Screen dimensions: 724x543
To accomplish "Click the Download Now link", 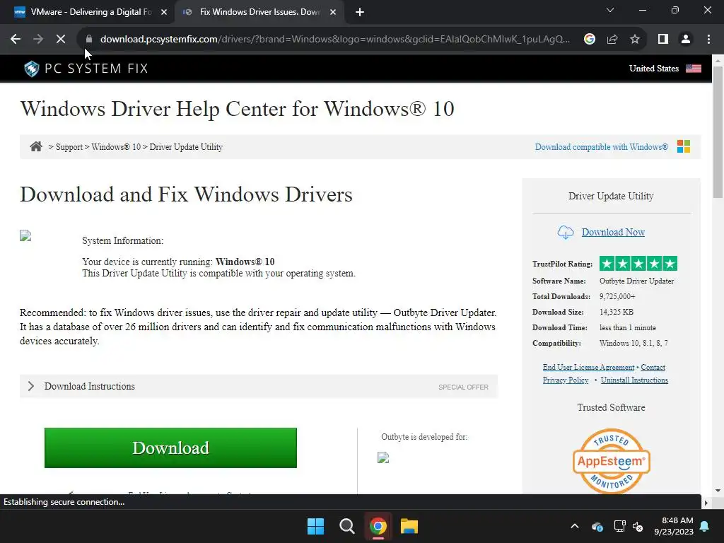I will tap(613, 232).
